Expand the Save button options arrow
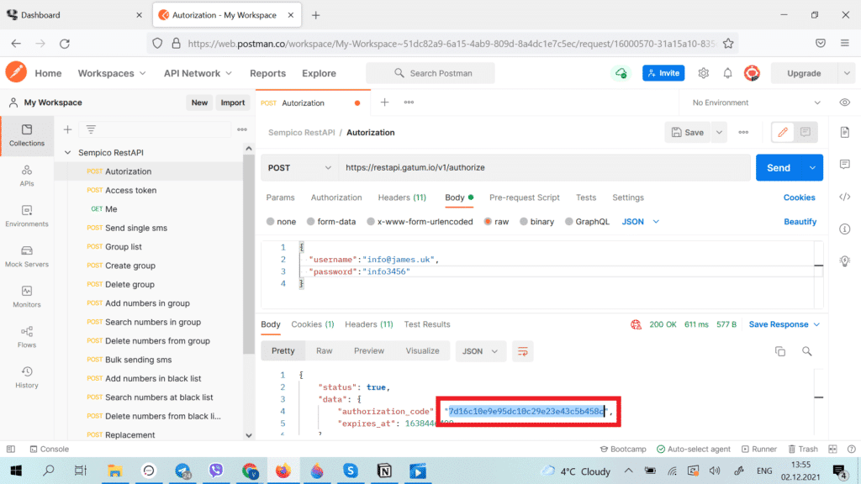This screenshot has width=861, height=484. 719,132
